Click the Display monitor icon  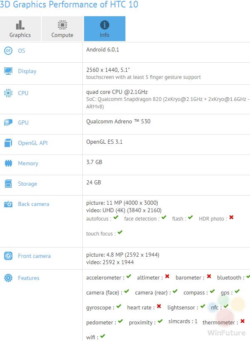pos(8,71)
